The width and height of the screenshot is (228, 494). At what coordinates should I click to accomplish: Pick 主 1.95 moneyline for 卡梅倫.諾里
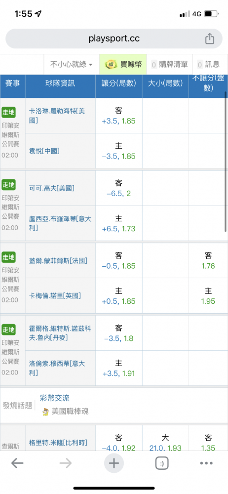208,296
